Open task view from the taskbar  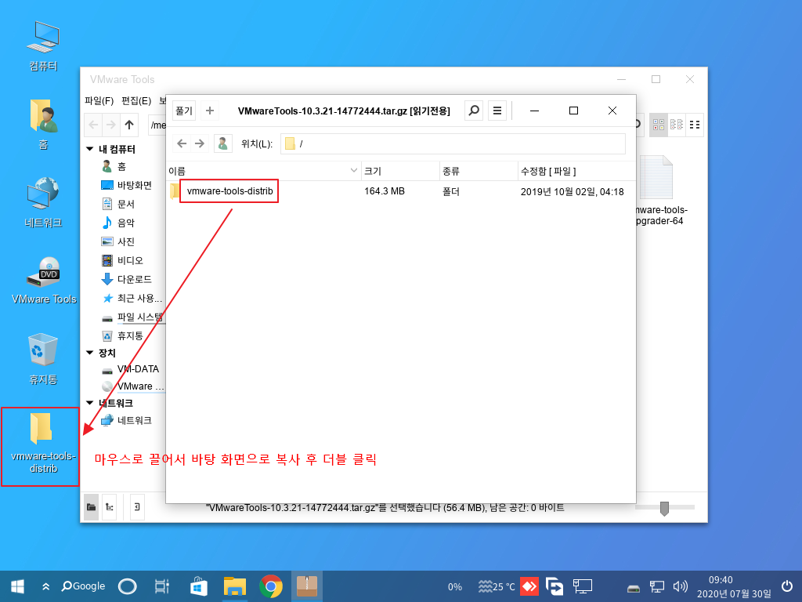[x=161, y=586]
